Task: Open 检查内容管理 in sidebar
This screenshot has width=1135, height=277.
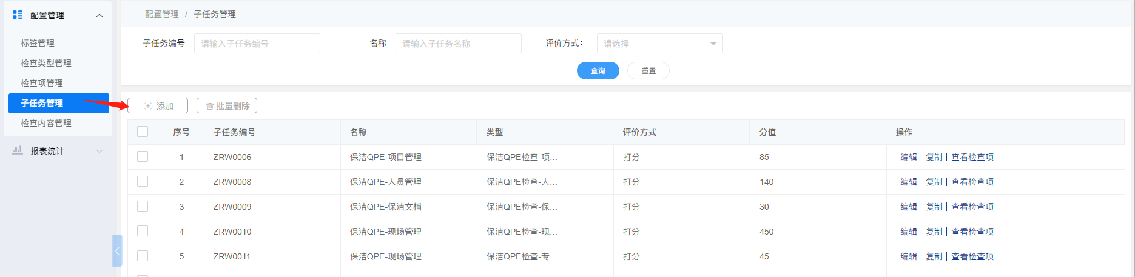Action: (46, 123)
